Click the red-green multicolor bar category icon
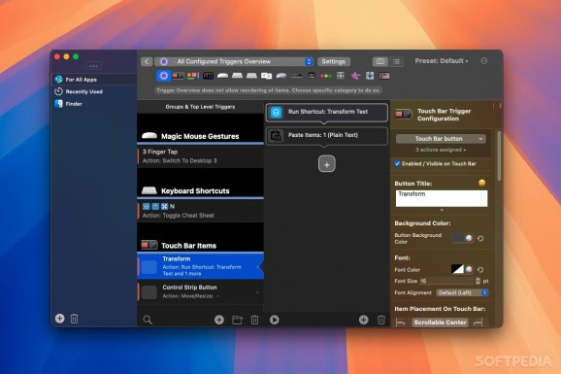This screenshot has height=374, width=561. point(193,76)
